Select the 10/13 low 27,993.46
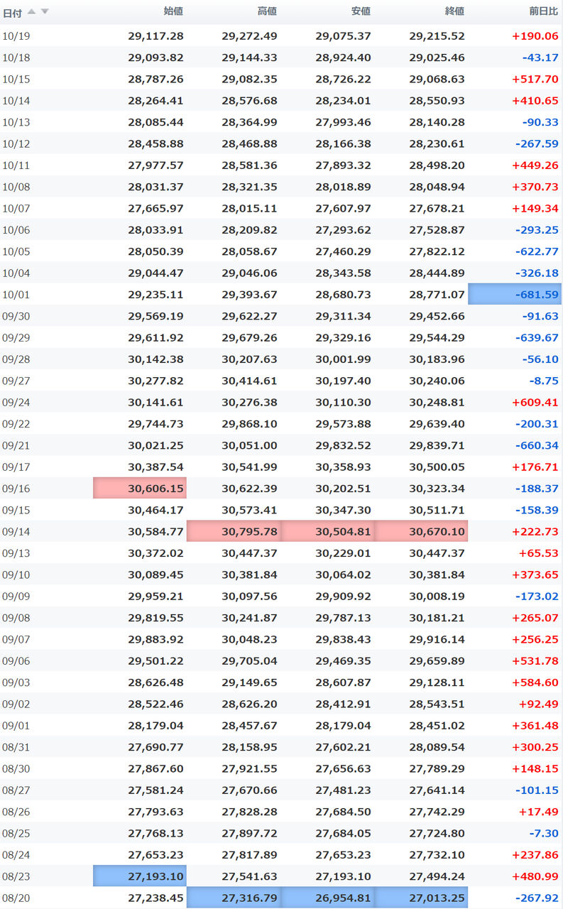Image resolution: width=563 pixels, height=909 pixels. click(x=343, y=122)
